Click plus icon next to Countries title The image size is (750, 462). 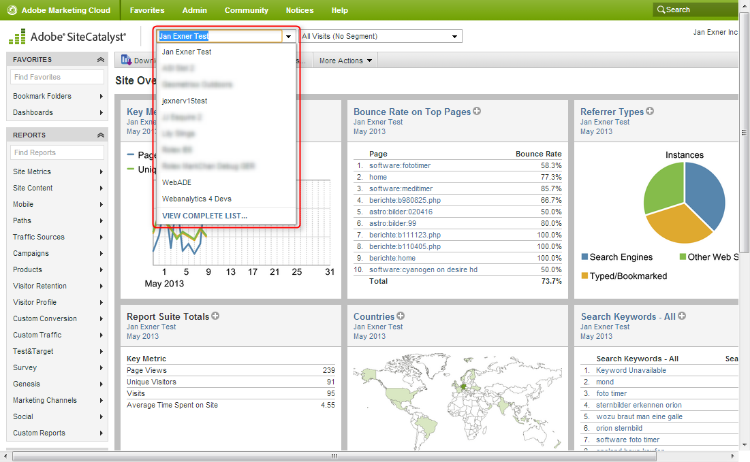pos(401,316)
